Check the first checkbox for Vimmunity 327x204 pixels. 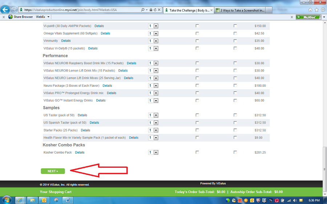197,41
